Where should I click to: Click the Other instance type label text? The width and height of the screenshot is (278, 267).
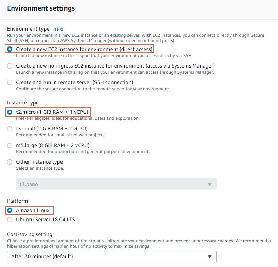point(39,162)
